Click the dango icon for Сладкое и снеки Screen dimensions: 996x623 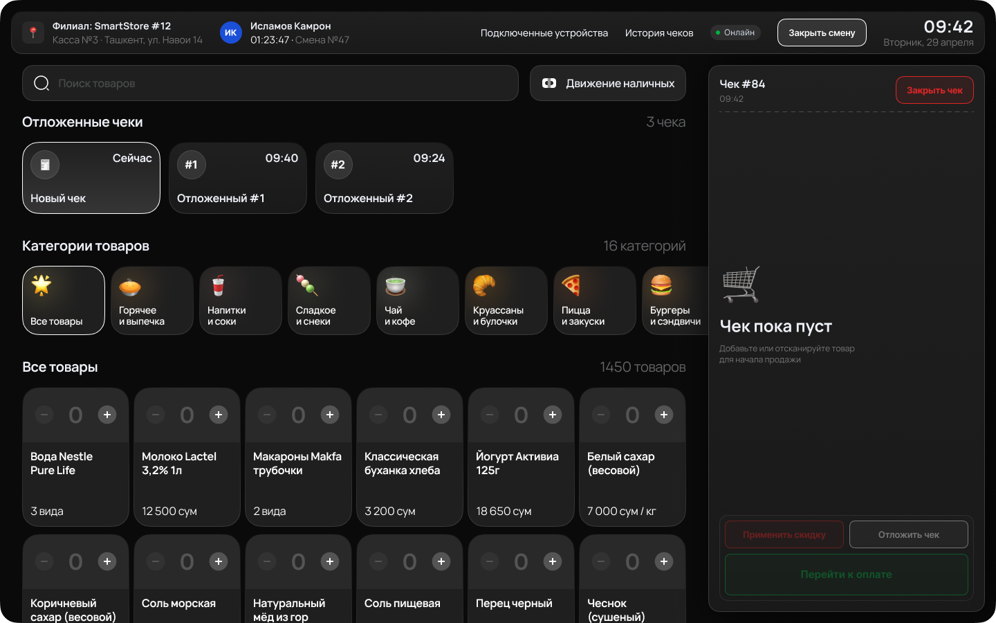(x=307, y=285)
